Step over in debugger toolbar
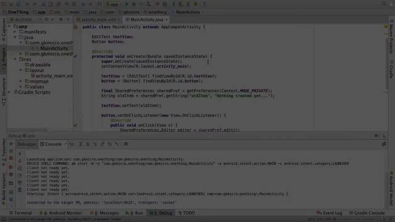Image resolution: width=395 pixels, height=222 pixels. 81,144
